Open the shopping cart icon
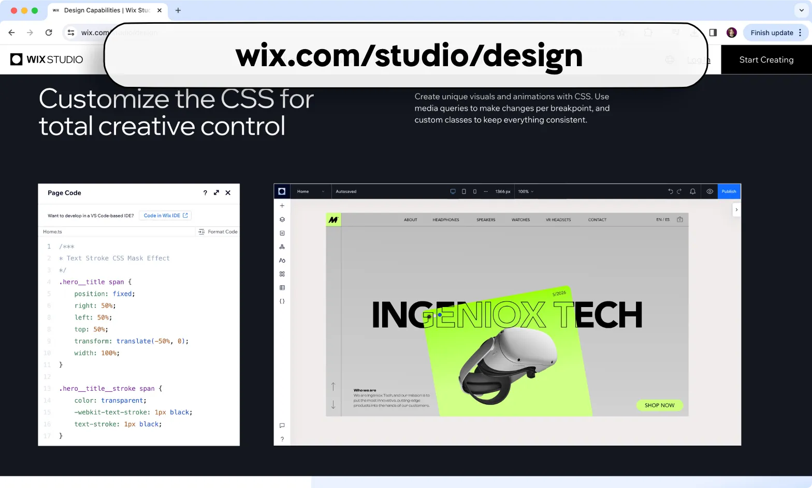812x488 pixels. coord(680,220)
